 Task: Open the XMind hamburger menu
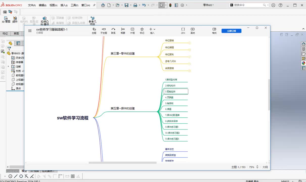pos(30,31)
